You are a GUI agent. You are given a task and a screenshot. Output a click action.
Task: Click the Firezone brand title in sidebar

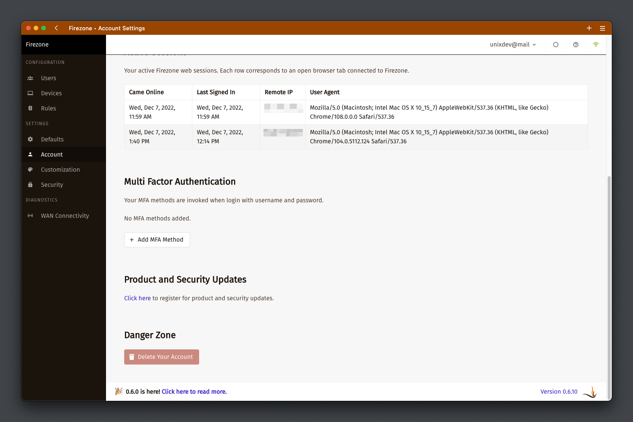coord(37,45)
